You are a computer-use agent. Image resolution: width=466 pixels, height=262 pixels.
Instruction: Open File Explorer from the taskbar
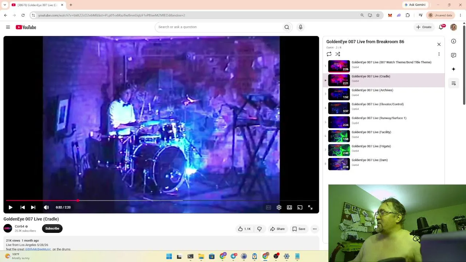pyautogui.click(x=201, y=257)
